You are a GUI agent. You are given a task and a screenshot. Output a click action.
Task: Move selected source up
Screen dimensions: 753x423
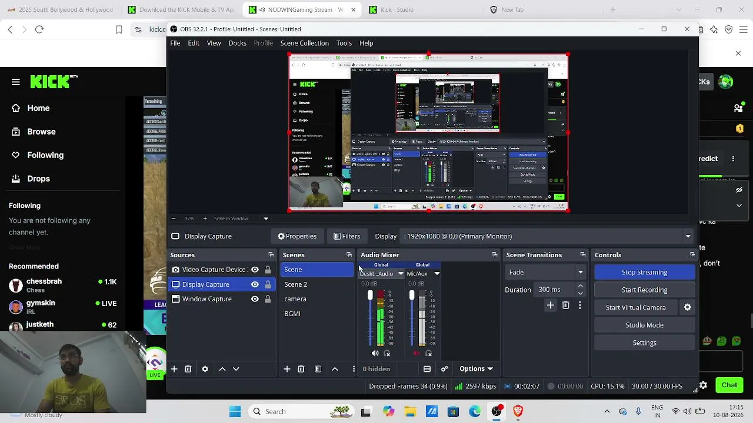222,369
